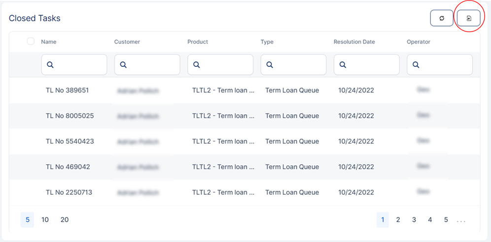Click search icon in Operator filter
This screenshot has width=491, height=242.
[416, 64]
